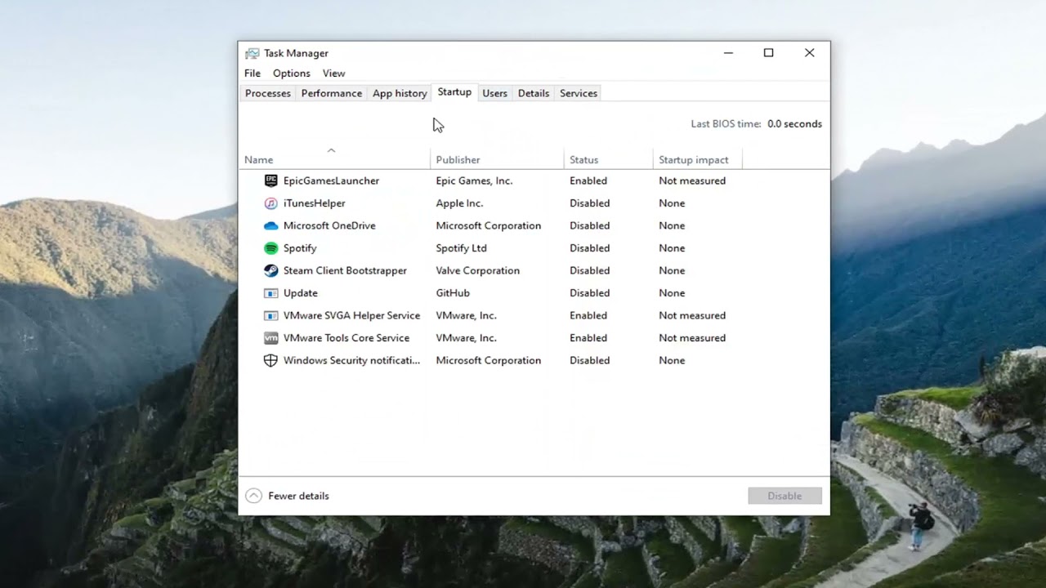Image resolution: width=1046 pixels, height=588 pixels.
Task: Click the GitHub publisher cell
Action: tap(453, 293)
